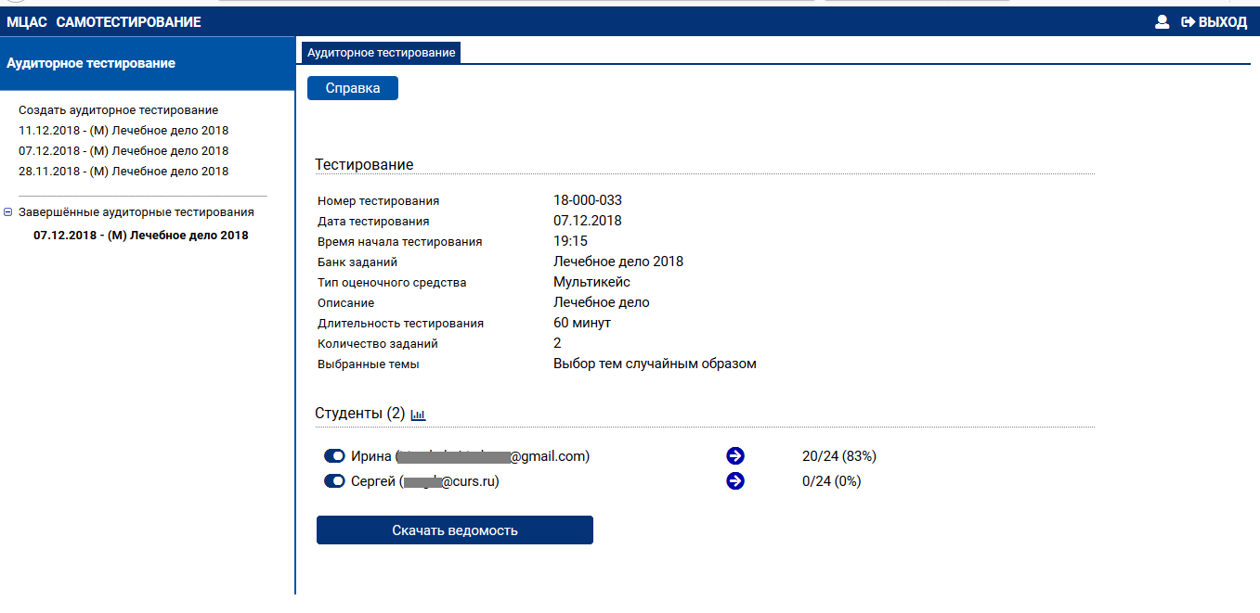
Task: Collapse Завершённые аудиторные тестирования section
Action: pyautogui.click(x=8, y=212)
